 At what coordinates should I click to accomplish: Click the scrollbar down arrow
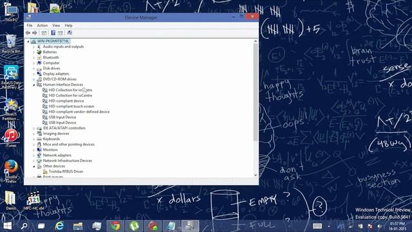coord(256,175)
